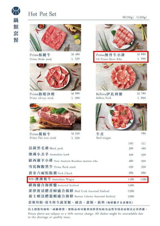160x226 pixels.
Task: Choose the Prime Flat iron steak photo
Action: [56, 117]
